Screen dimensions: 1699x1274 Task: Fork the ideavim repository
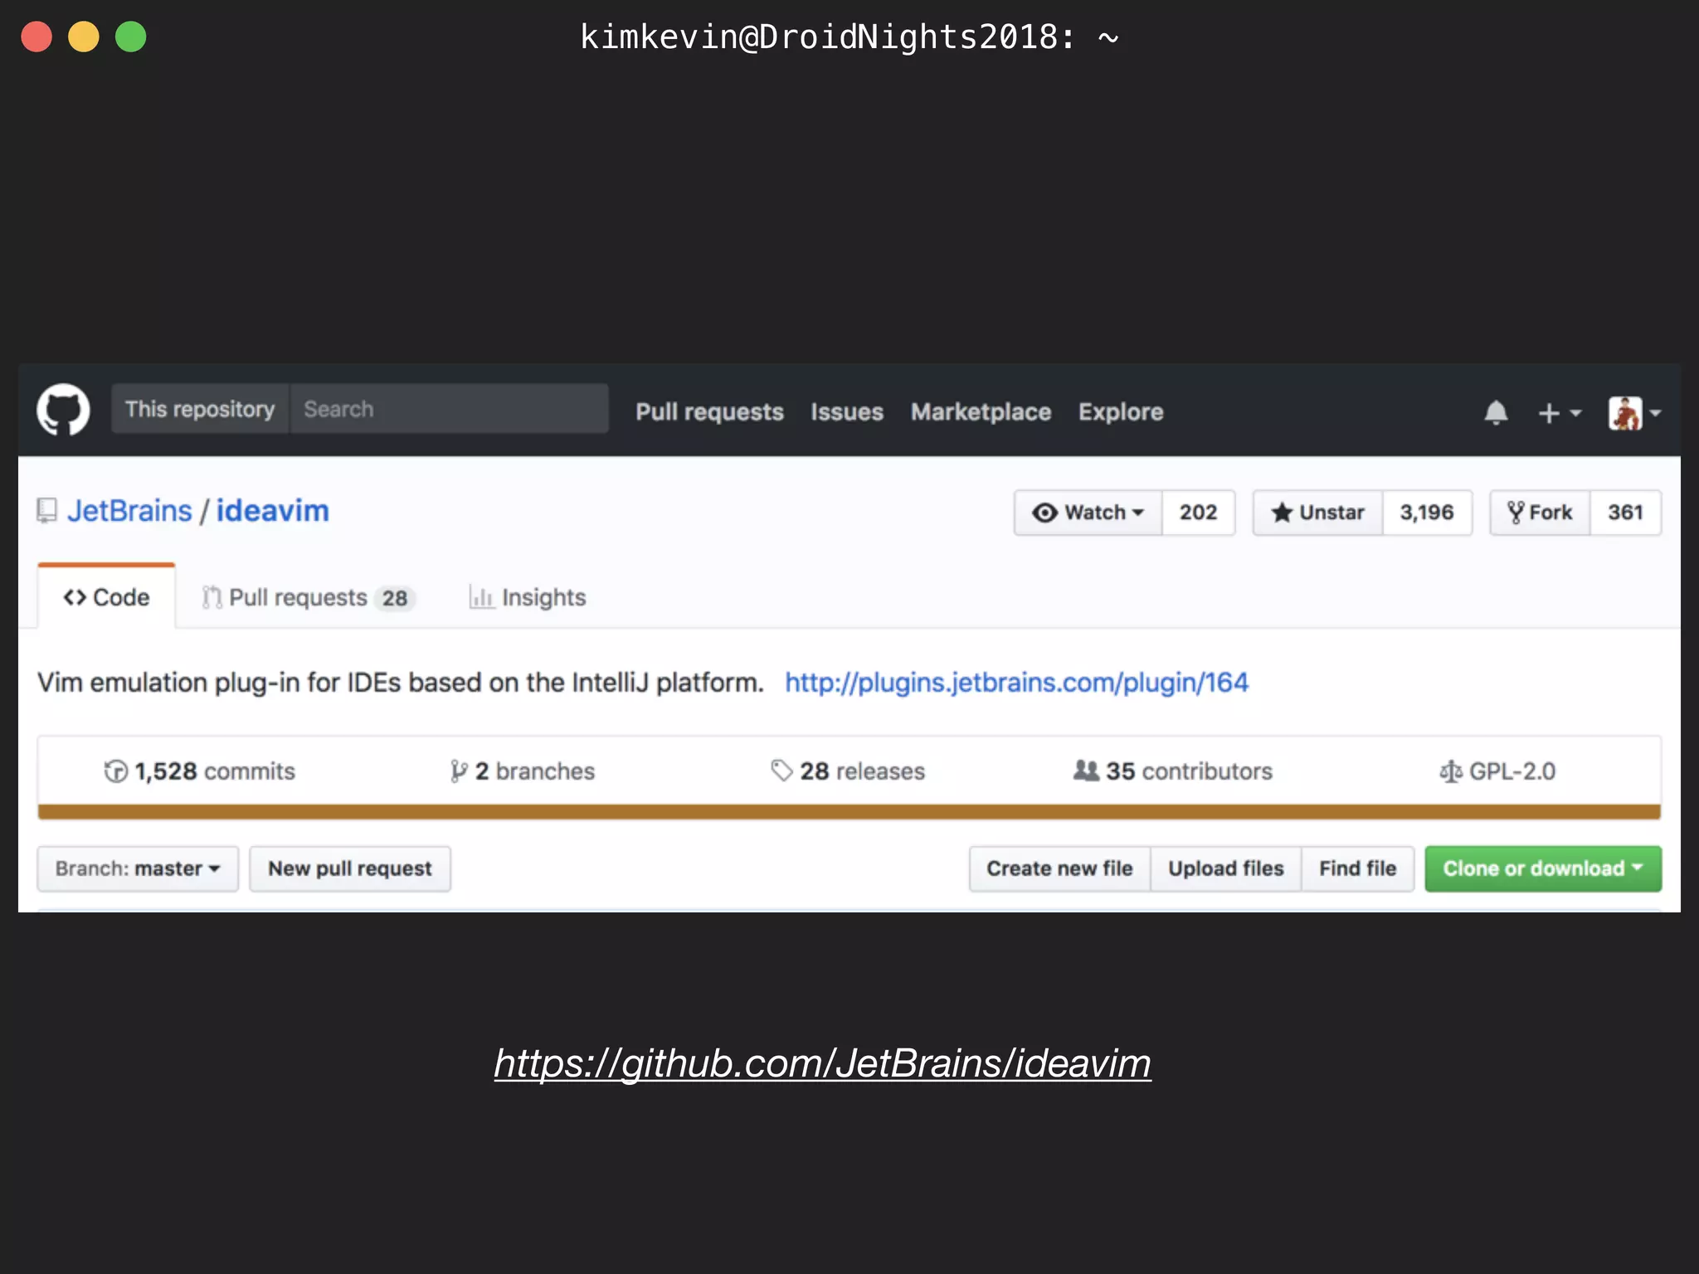coord(1540,513)
